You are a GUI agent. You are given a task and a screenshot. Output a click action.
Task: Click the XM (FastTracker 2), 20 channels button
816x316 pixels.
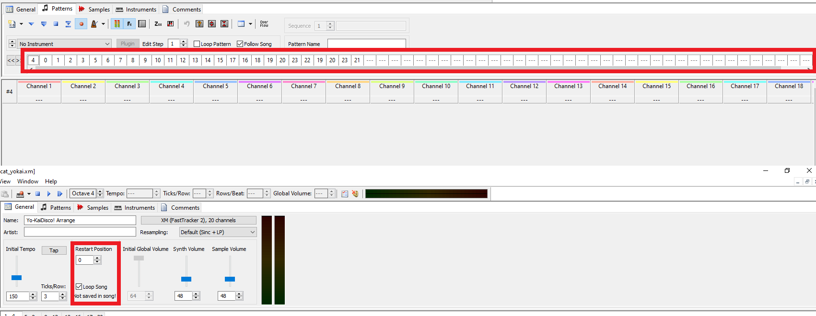[x=198, y=220]
